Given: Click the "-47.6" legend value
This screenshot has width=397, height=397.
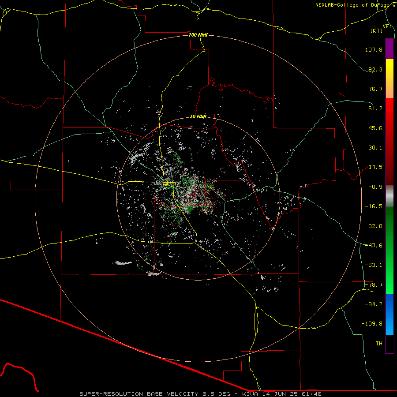Looking at the screenshot, I should point(374,246).
